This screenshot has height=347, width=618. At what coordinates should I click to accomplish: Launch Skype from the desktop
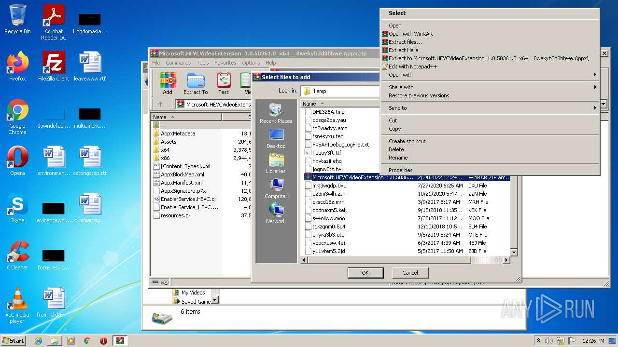coord(17,208)
